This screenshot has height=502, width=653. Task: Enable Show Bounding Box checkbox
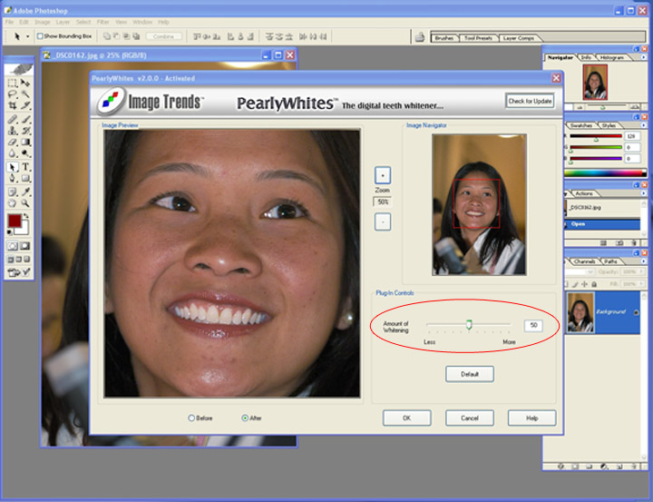click(x=40, y=36)
